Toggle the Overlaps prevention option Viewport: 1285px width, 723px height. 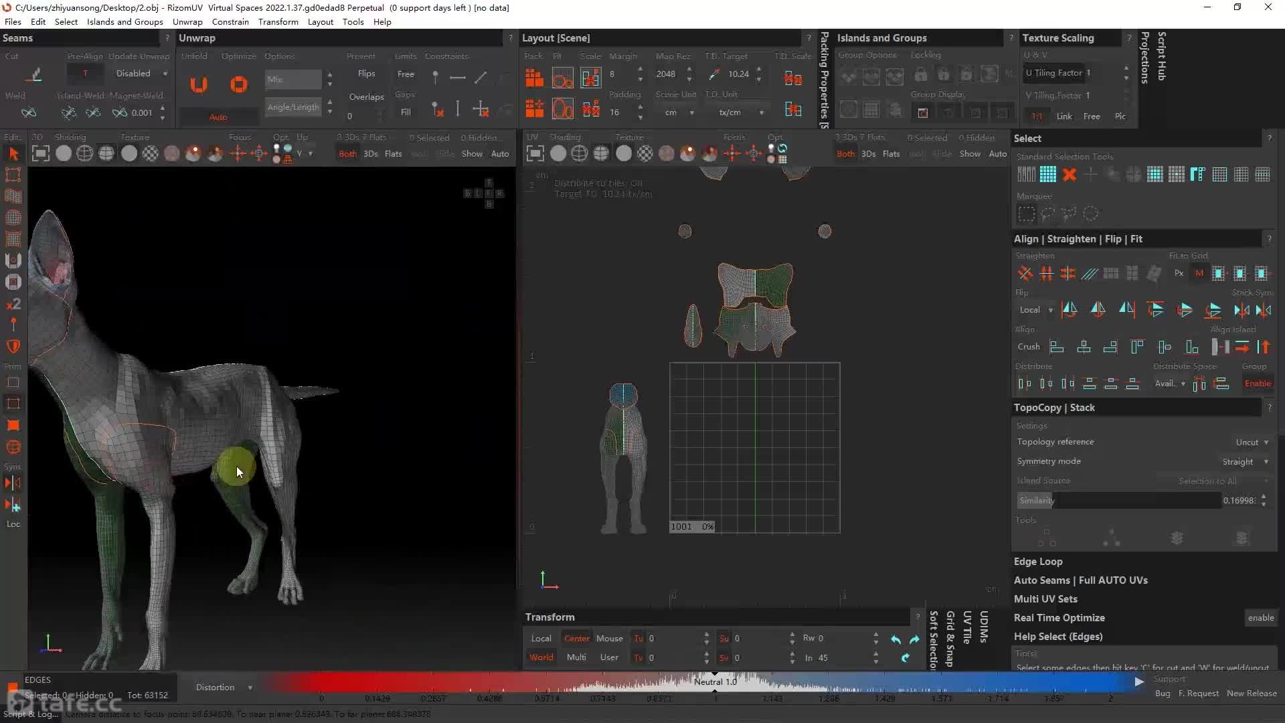coord(366,97)
